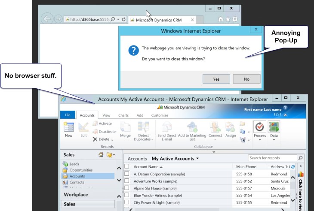Image resolution: width=314 pixels, height=211 pixels.
Task: Click the search magnifier in records search
Action: 300,158
